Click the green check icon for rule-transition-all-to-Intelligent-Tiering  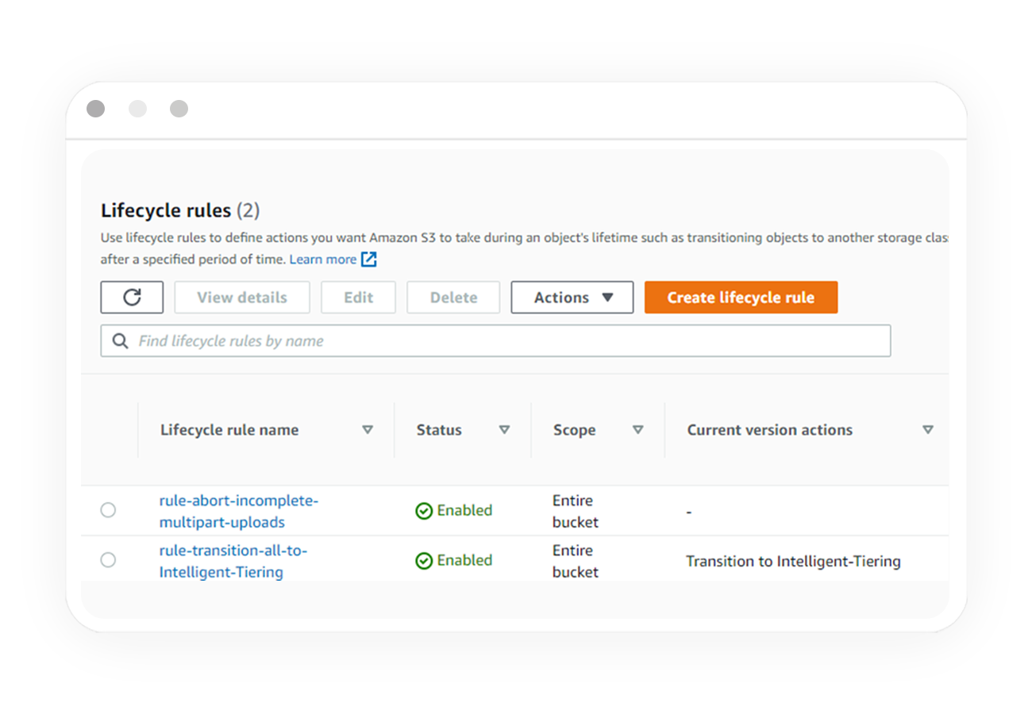(424, 561)
